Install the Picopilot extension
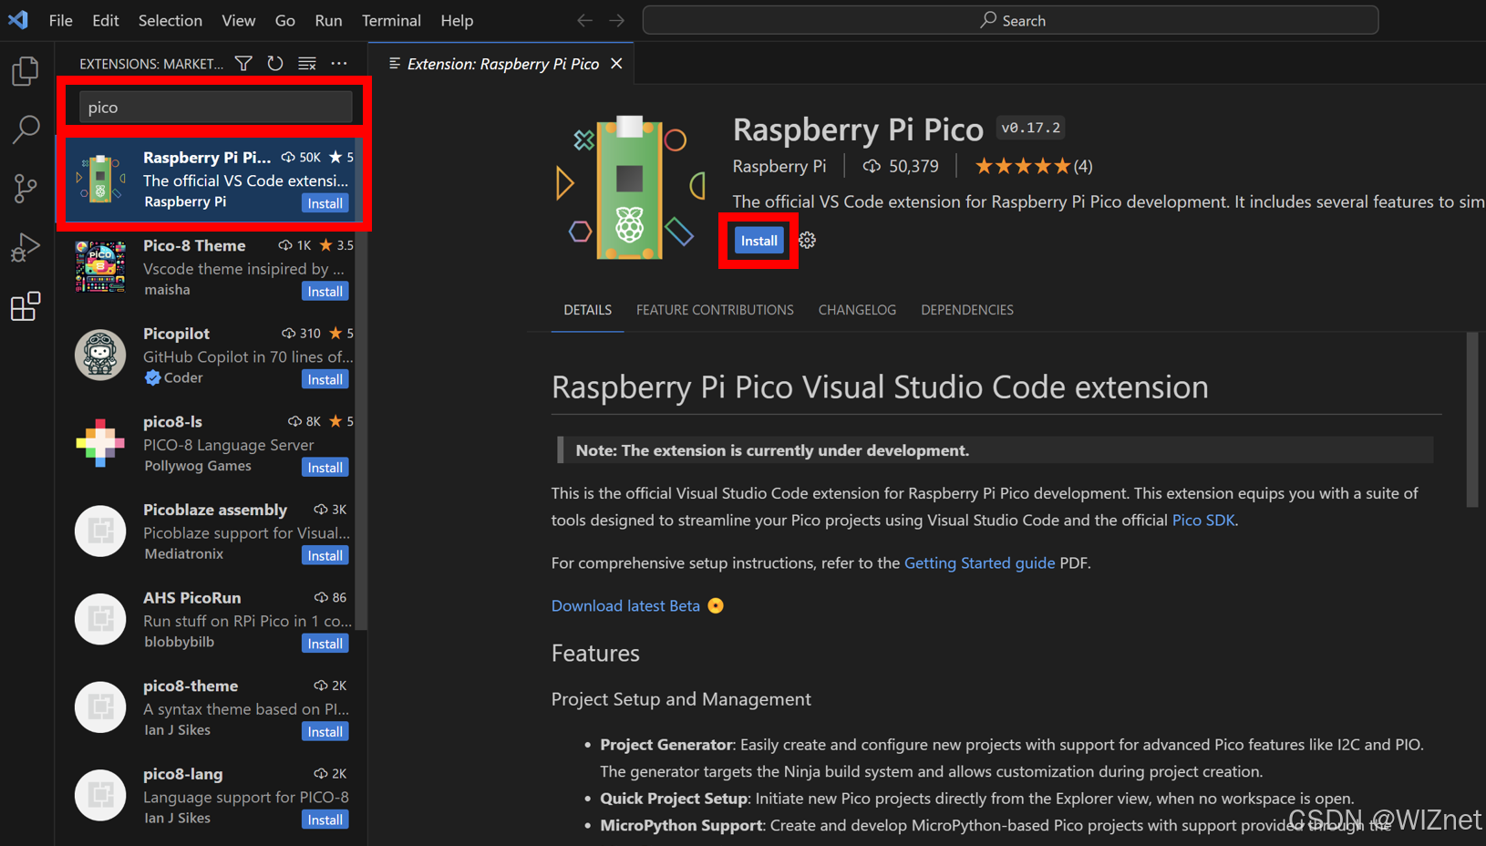 click(x=325, y=379)
